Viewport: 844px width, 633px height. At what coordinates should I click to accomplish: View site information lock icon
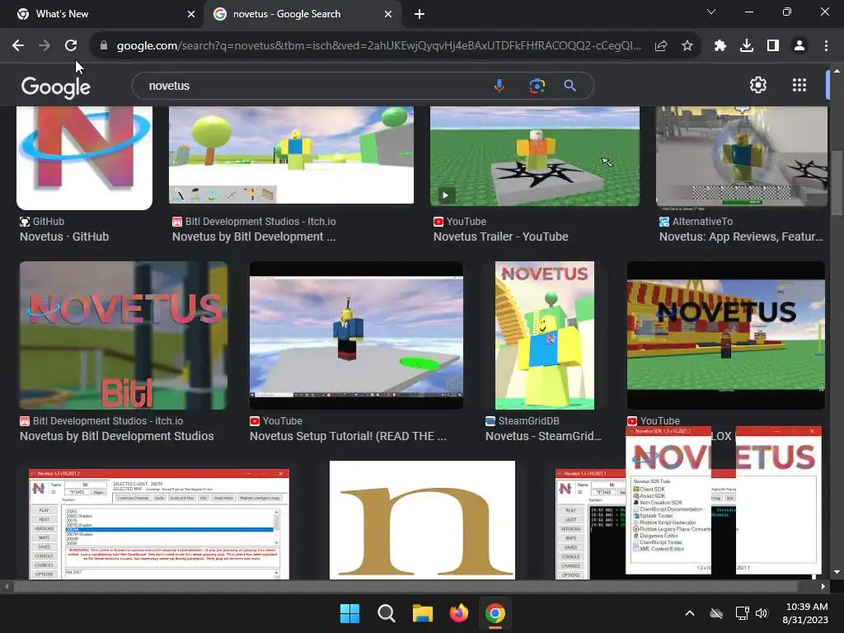click(x=104, y=46)
